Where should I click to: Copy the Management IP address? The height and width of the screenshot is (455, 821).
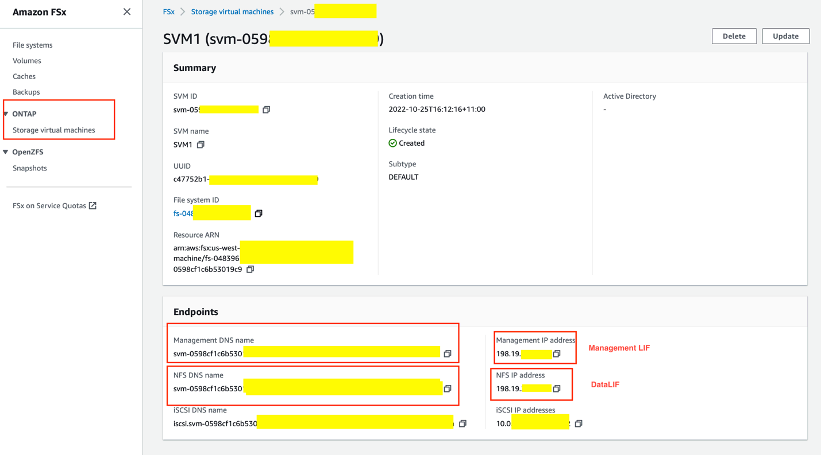click(x=556, y=354)
